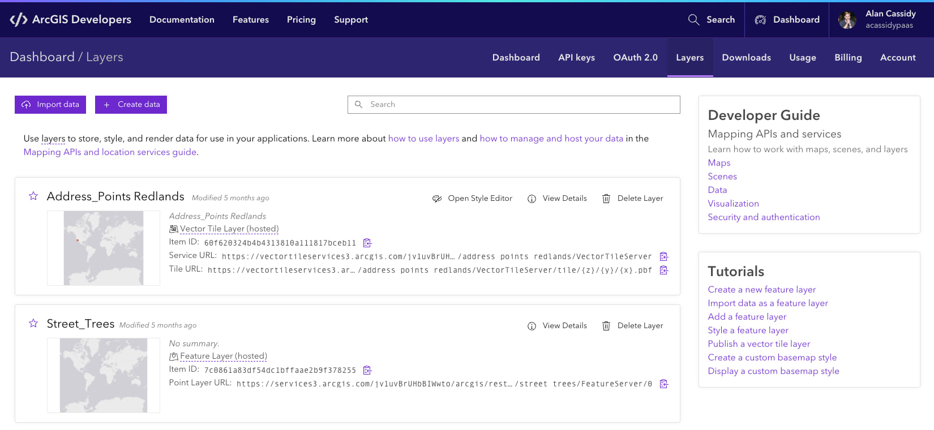Image resolution: width=934 pixels, height=430 pixels.
Task: Favorite the Street_Trees layer star
Action: click(x=33, y=323)
